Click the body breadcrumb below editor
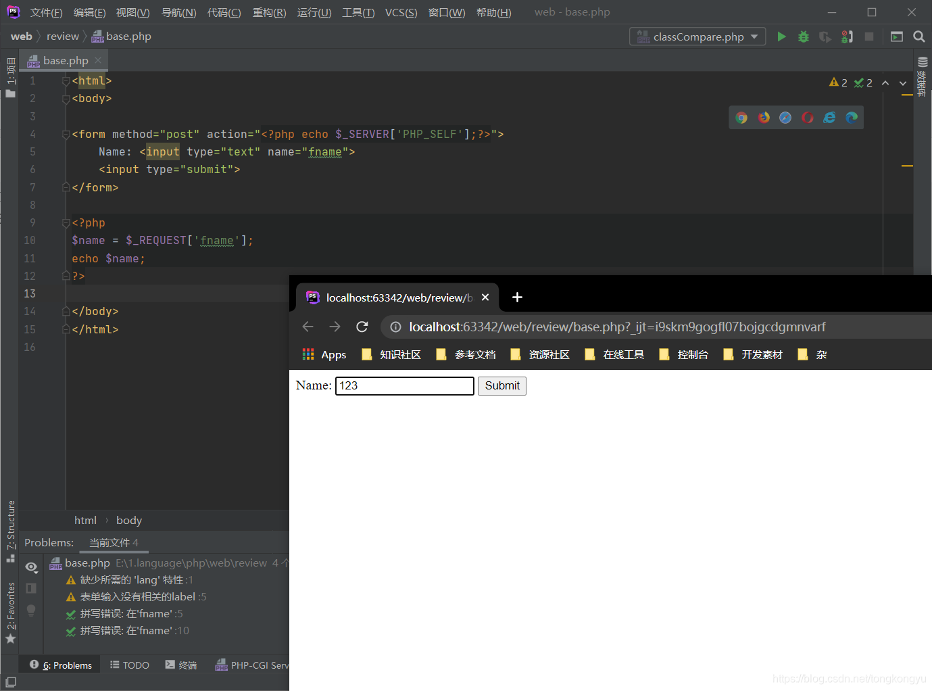 (129, 521)
